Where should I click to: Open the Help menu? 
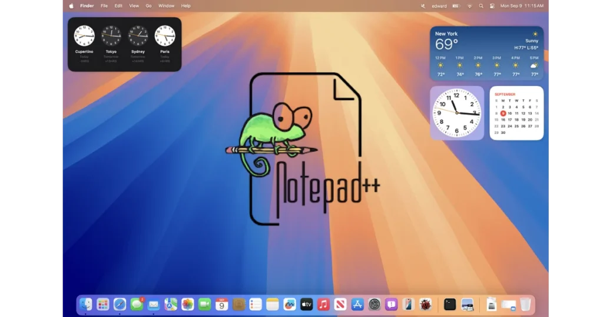click(185, 6)
